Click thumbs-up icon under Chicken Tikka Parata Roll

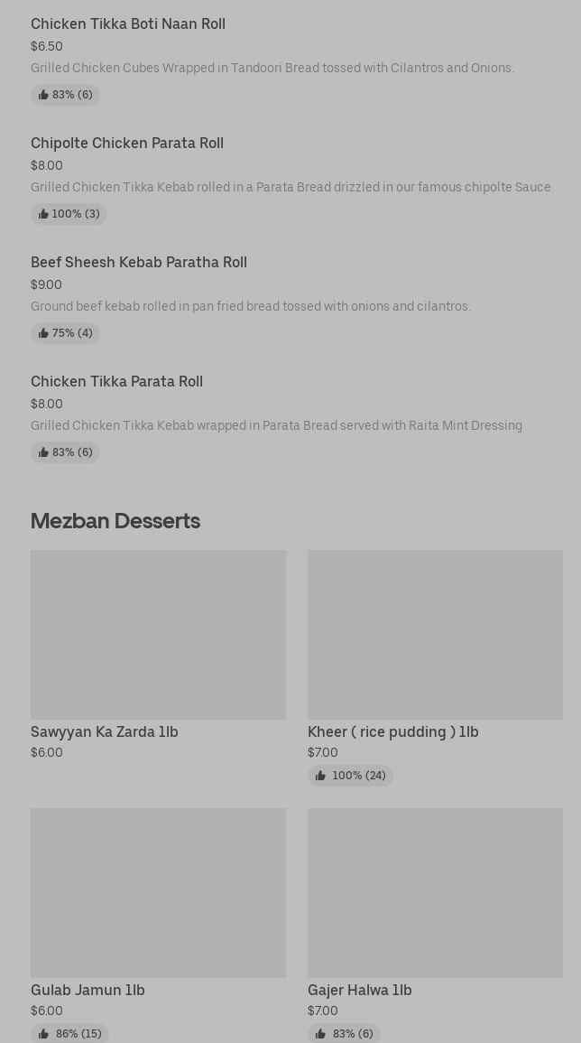coord(43,452)
